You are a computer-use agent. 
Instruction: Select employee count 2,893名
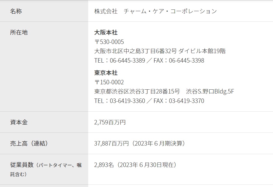pyautogui.click(x=104, y=165)
